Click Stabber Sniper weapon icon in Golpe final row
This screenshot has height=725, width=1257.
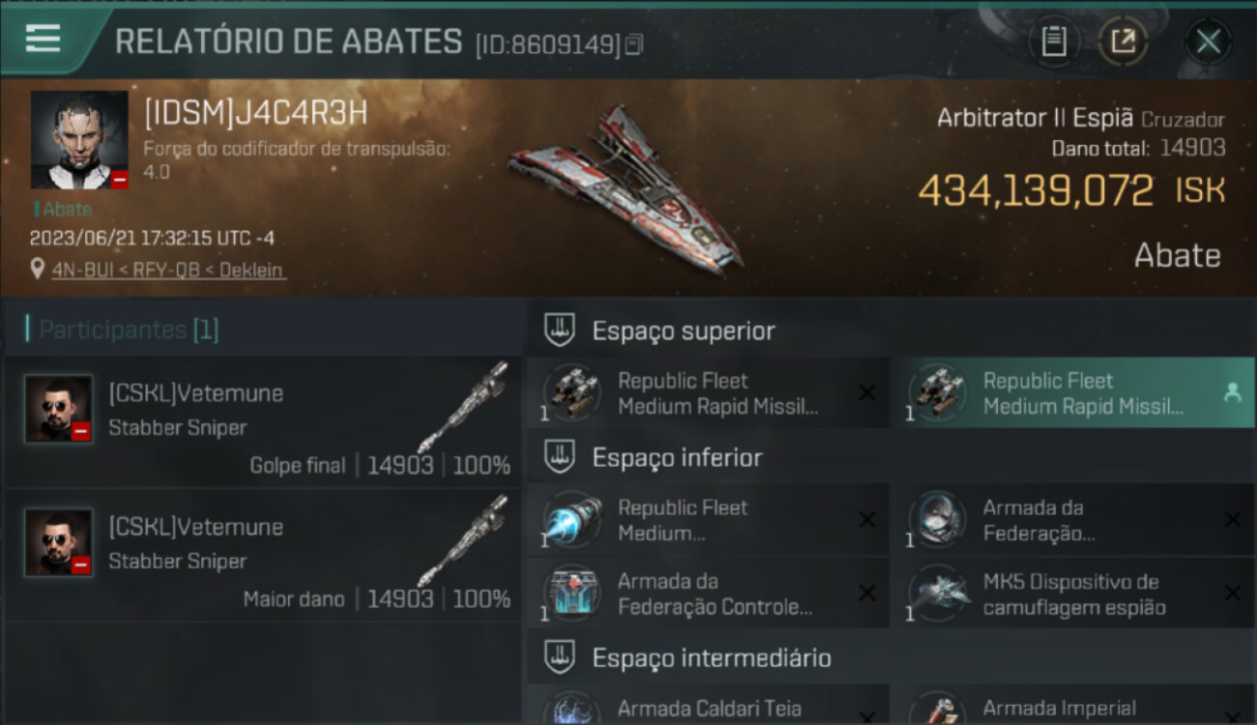pyautogui.click(x=463, y=407)
